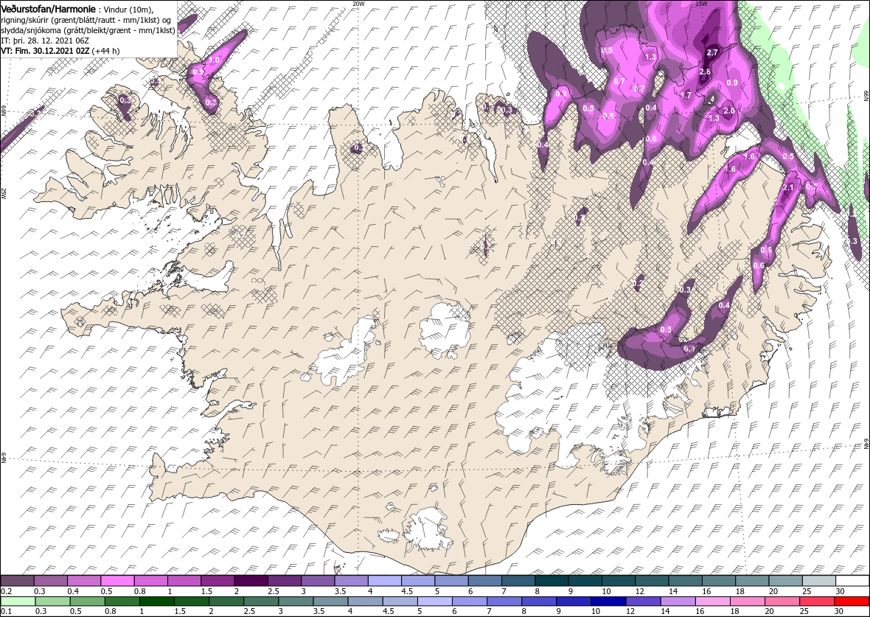Click the grey-blue 4 rain scale swatch
The image size is (870, 617).
coord(366,602)
